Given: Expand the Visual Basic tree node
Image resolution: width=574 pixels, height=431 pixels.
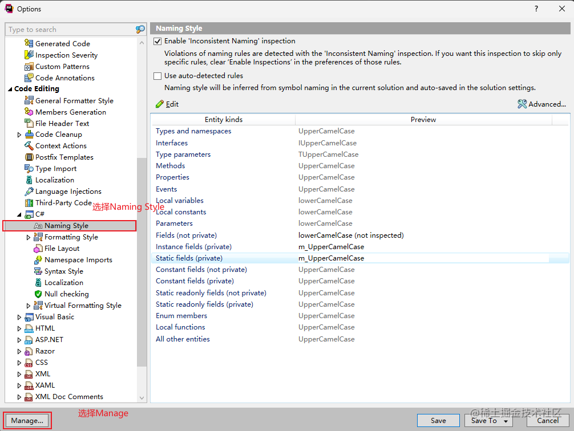Looking at the screenshot, I should coord(18,316).
